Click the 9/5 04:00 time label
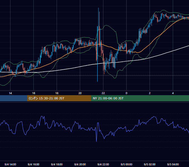 (x=173, y=164)
